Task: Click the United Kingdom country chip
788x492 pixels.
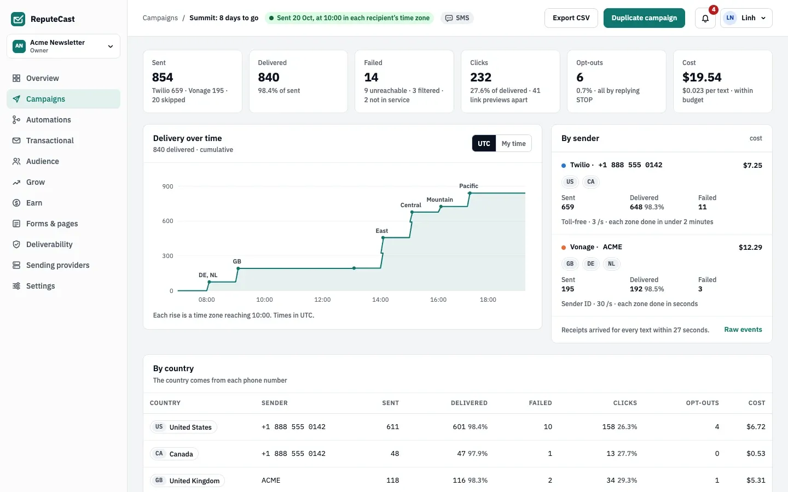Action: [x=187, y=481]
